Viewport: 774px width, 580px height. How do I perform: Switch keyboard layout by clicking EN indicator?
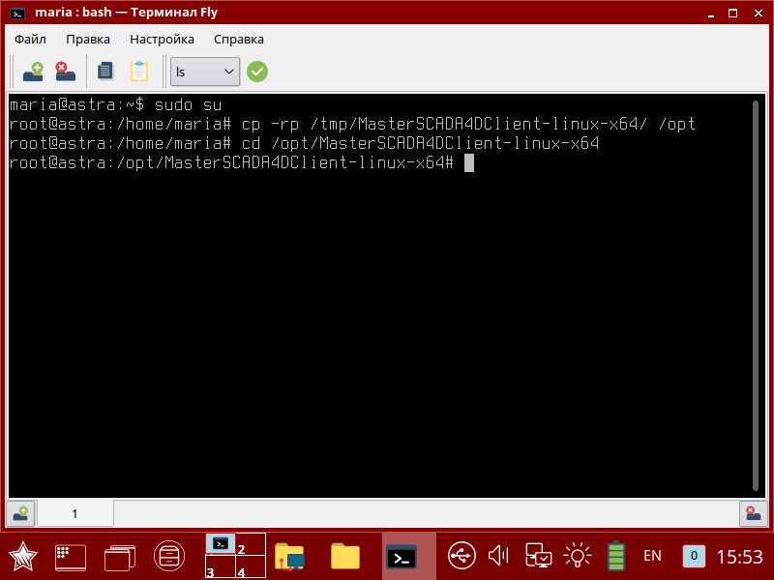coord(652,555)
